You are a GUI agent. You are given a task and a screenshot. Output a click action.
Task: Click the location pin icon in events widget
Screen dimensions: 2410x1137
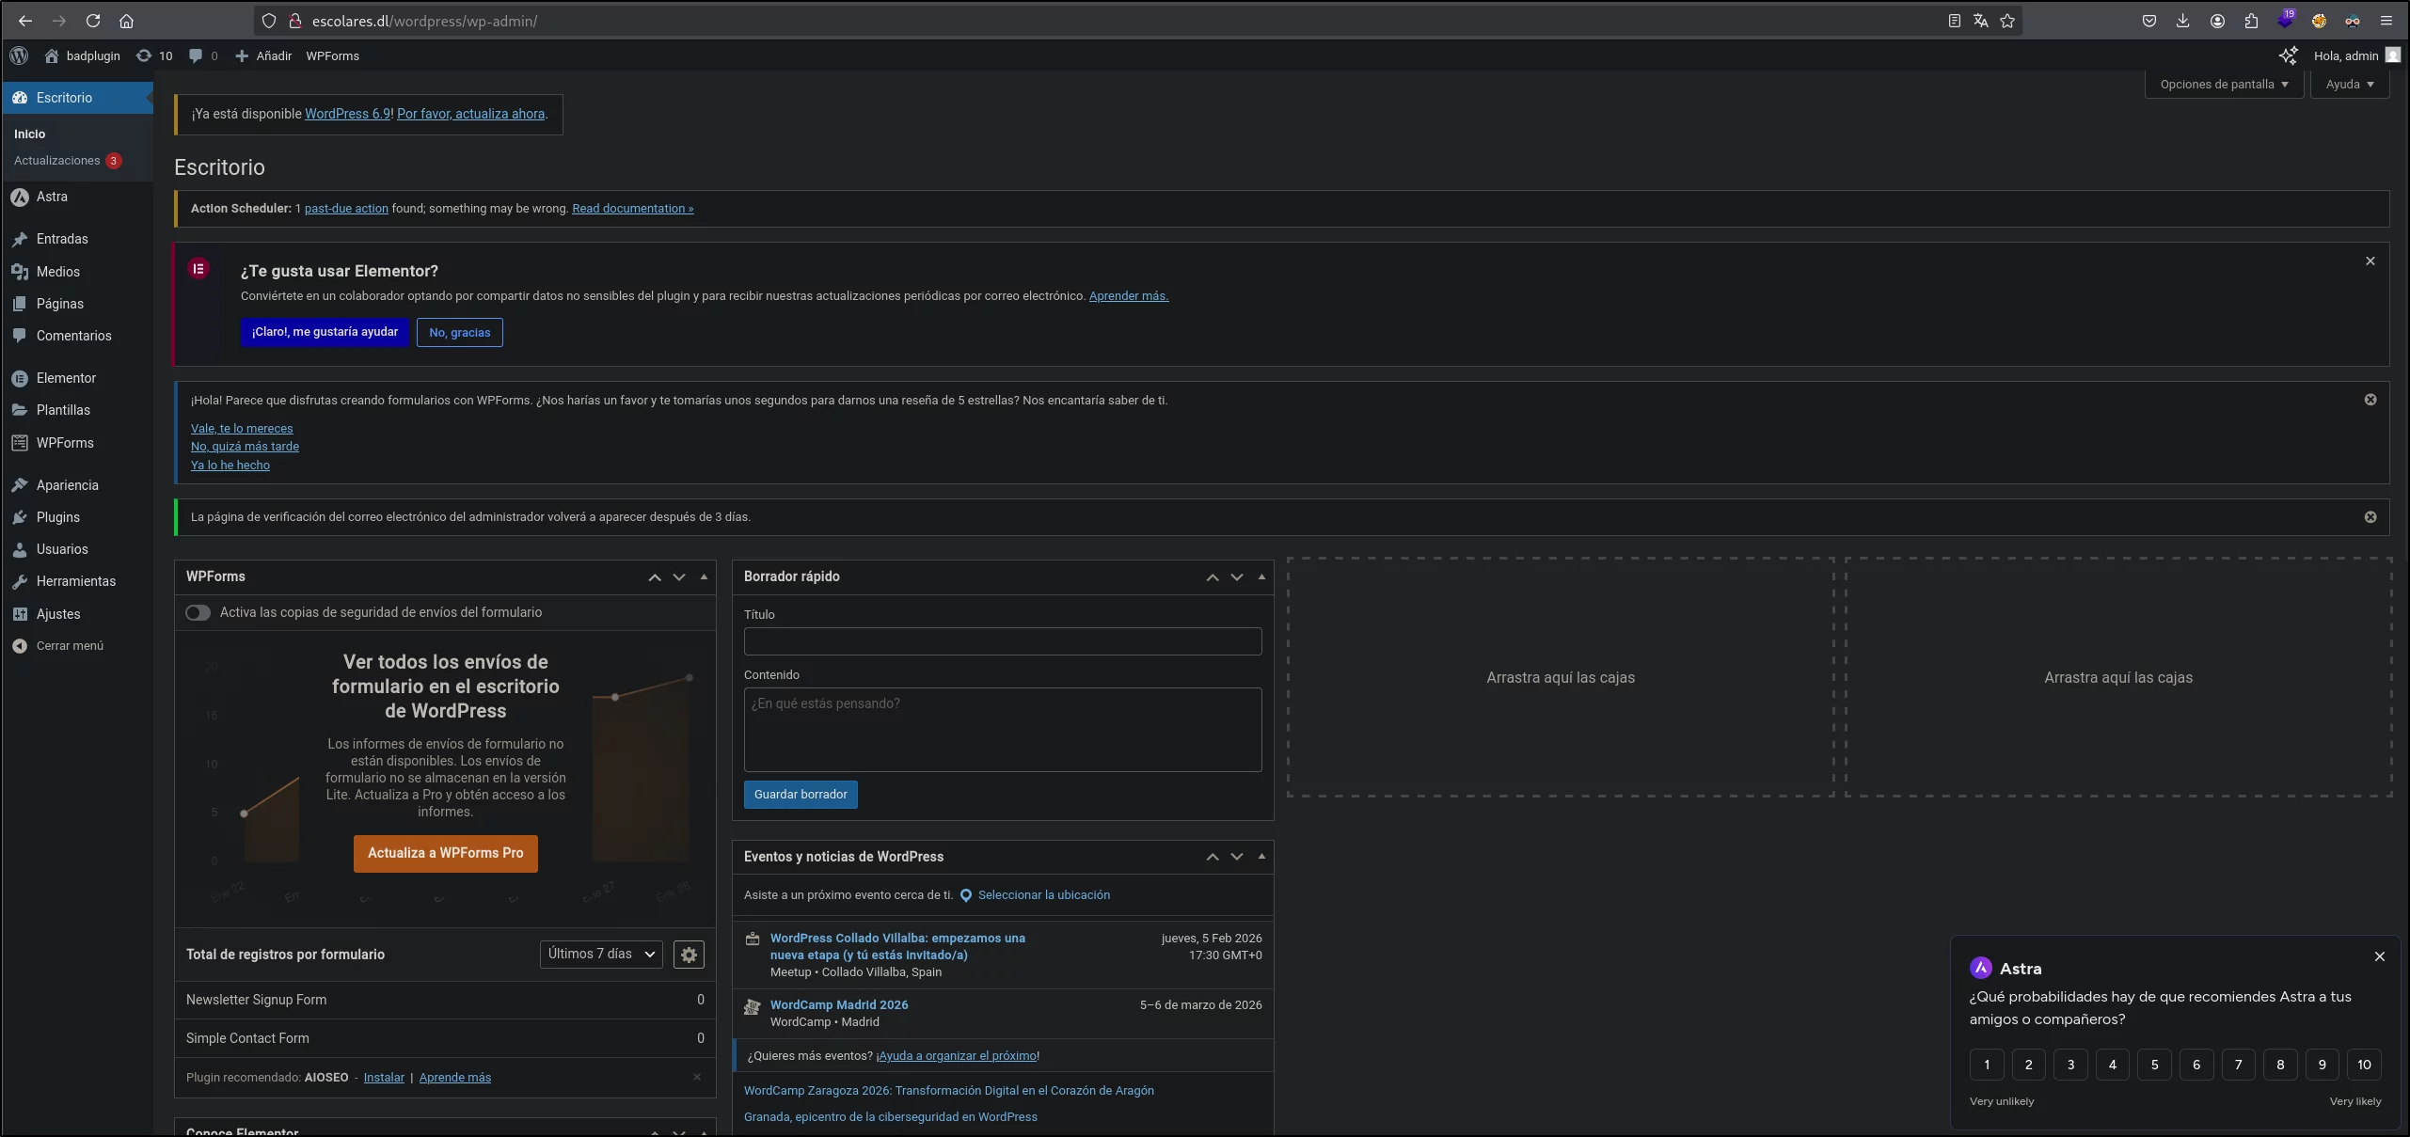click(965, 895)
